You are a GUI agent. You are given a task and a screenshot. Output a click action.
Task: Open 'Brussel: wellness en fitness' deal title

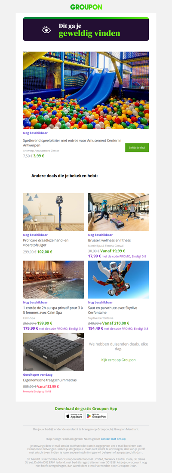pyautogui.click(x=109, y=241)
